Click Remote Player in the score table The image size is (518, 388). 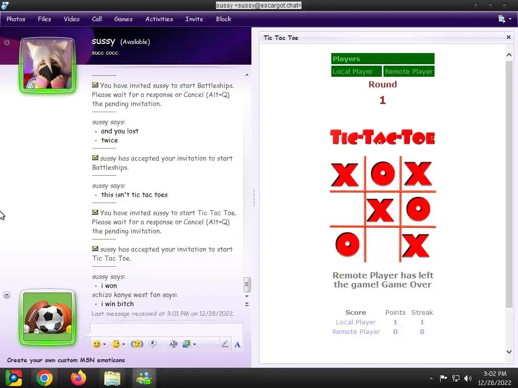point(356,331)
